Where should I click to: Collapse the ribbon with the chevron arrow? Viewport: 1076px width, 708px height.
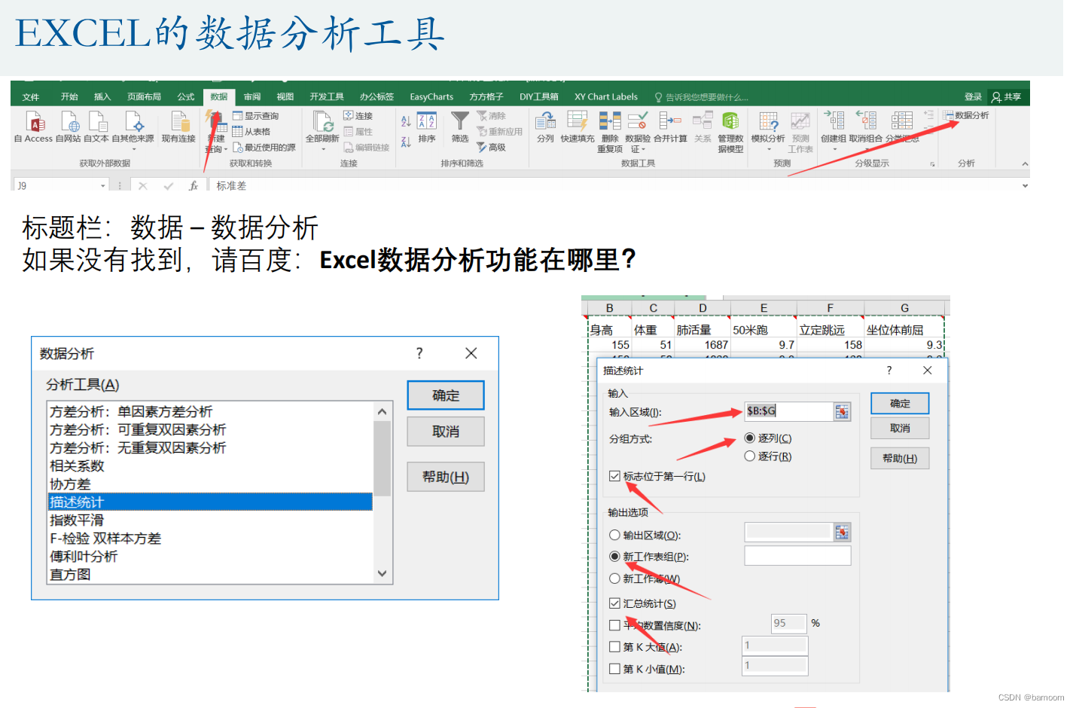(1025, 163)
